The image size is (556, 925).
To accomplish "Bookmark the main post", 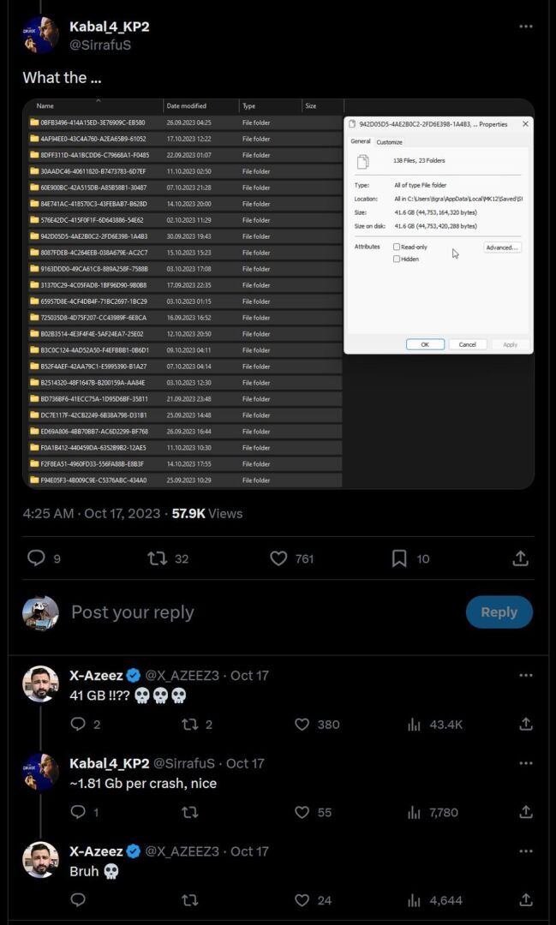I will click(x=399, y=558).
